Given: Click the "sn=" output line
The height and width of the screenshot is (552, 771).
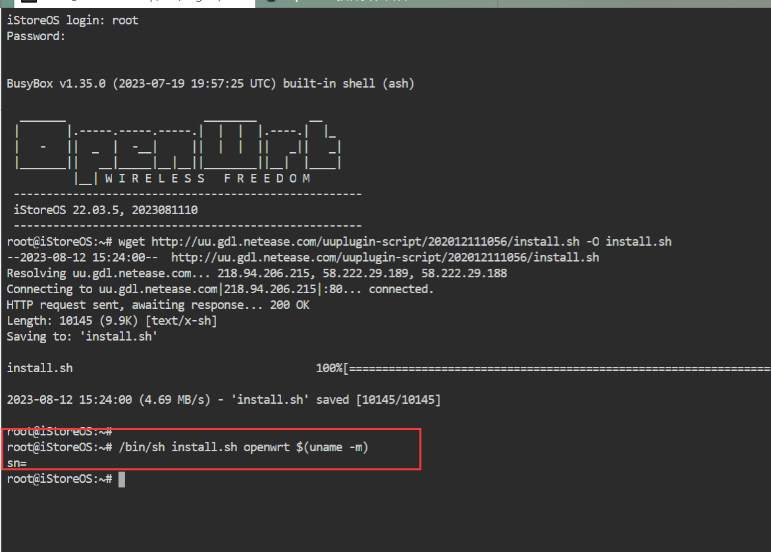Looking at the screenshot, I should click(16, 463).
